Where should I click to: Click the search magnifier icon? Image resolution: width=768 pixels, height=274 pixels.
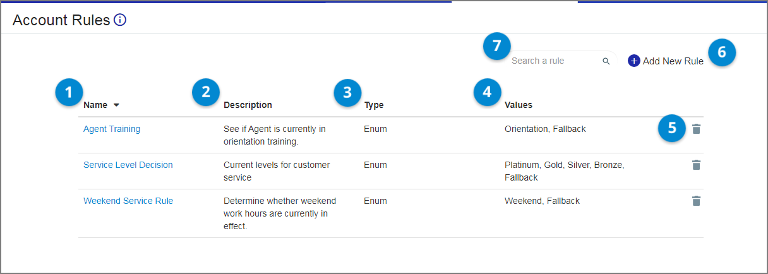[x=606, y=61]
